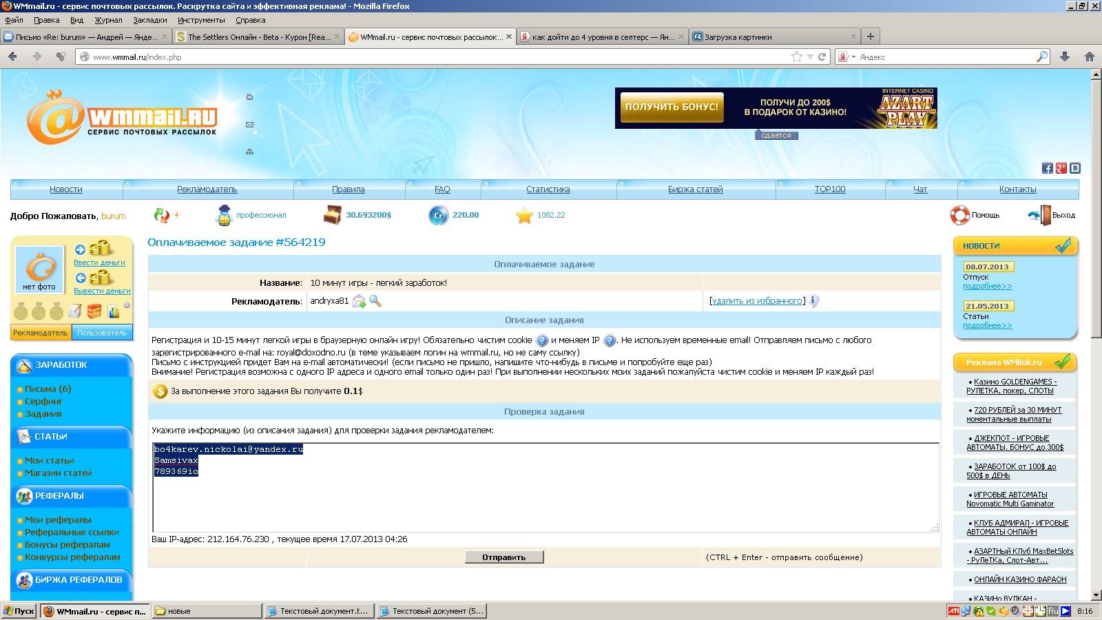This screenshot has height=620, width=1102.
Task: Open новые folder in taskbar
Action: click(x=207, y=611)
